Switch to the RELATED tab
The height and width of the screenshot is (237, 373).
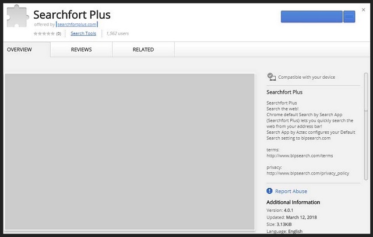[x=143, y=50]
